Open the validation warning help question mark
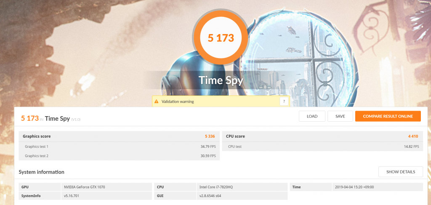Screen dimensions: 431x205 coord(284,101)
